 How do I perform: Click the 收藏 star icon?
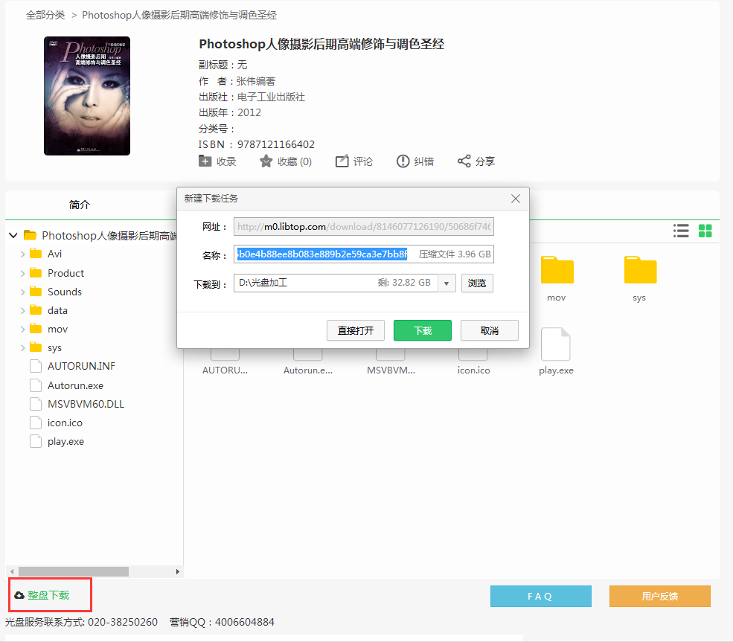tap(266, 161)
